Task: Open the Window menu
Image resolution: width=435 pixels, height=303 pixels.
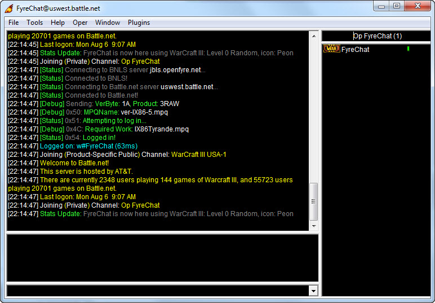Action: tap(107, 23)
